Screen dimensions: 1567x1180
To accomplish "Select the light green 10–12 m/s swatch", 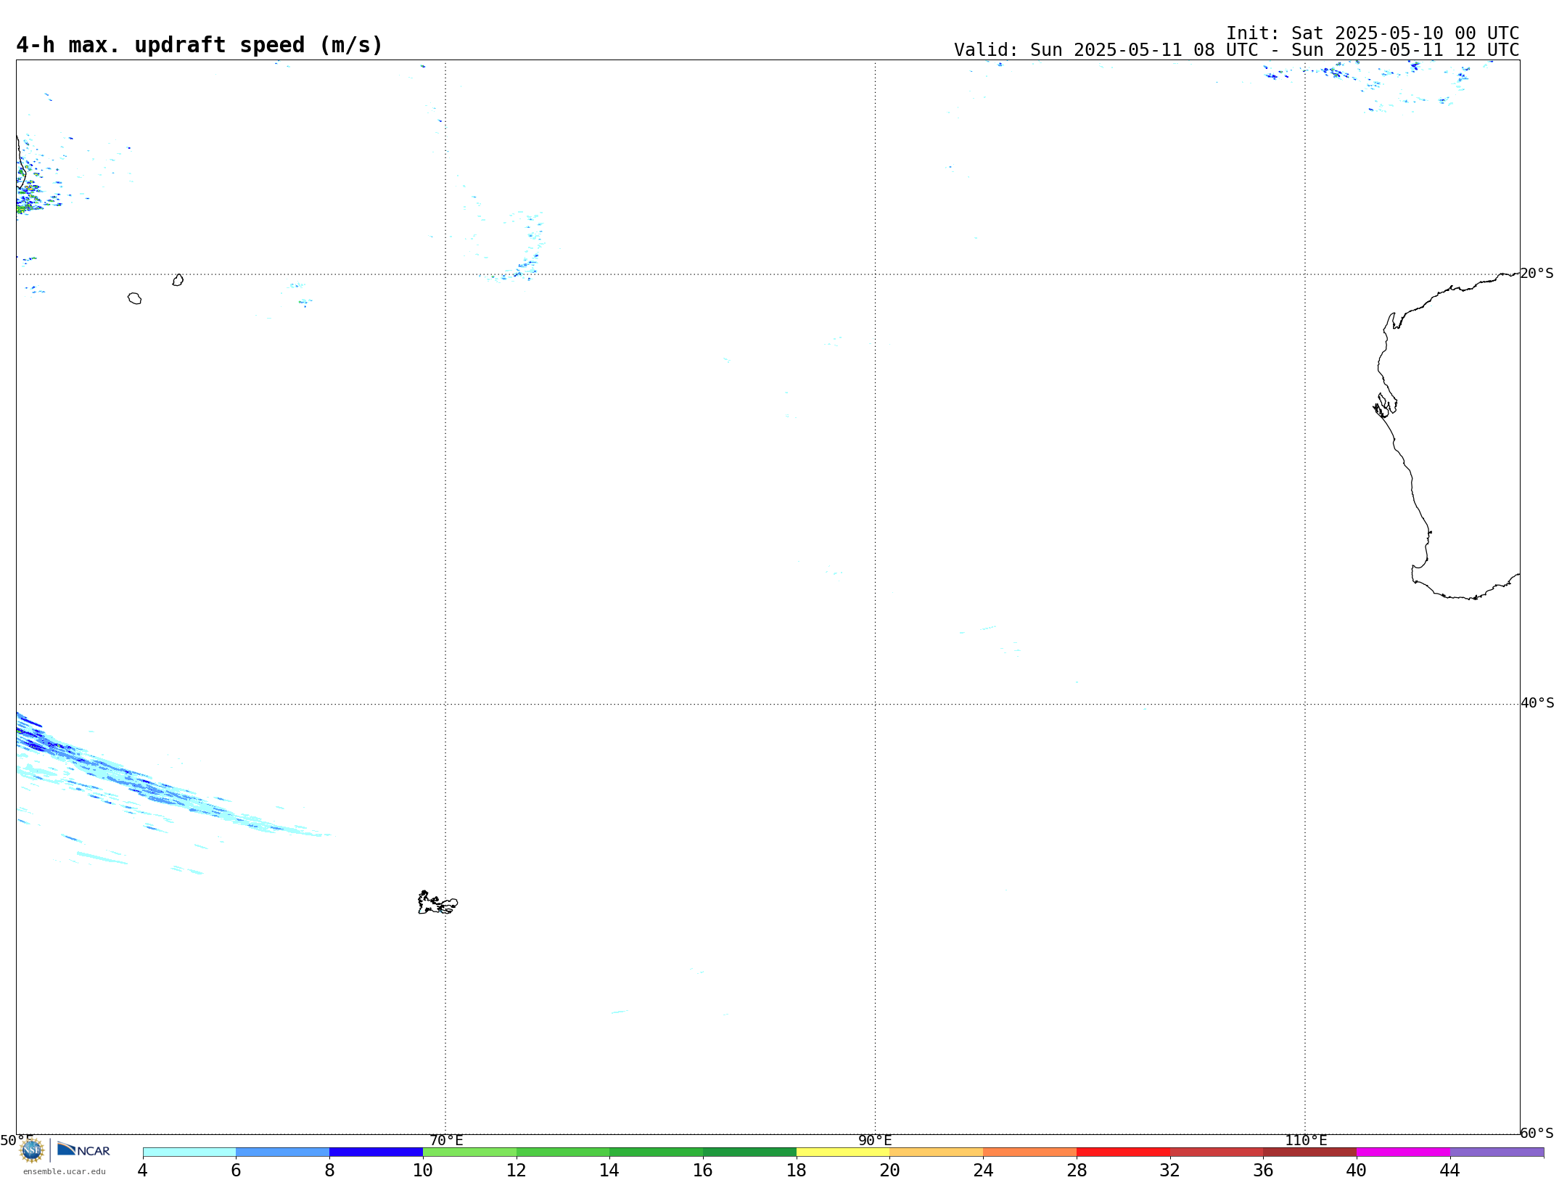I will coord(469,1152).
